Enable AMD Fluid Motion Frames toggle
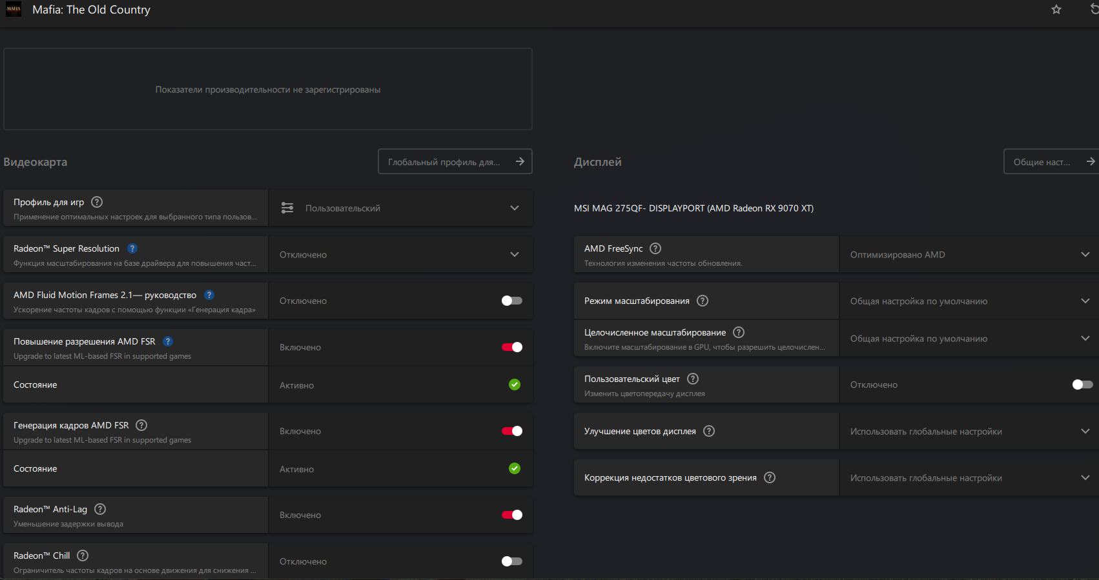This screenshot has width=1099, height=580. click(512, 301)
